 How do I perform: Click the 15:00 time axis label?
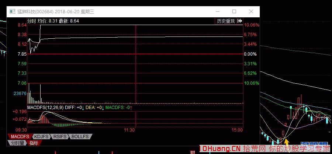click(x=238, y=130)
